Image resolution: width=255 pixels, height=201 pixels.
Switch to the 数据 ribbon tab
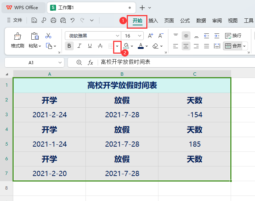[x=201, y=21]
